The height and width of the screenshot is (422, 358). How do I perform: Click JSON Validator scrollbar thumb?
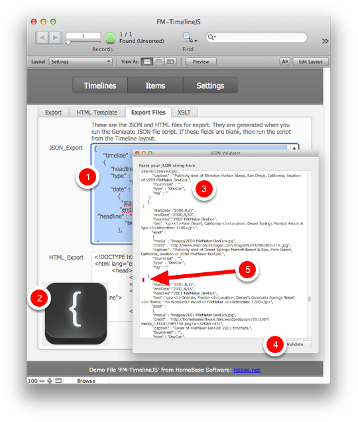point(310,299)
